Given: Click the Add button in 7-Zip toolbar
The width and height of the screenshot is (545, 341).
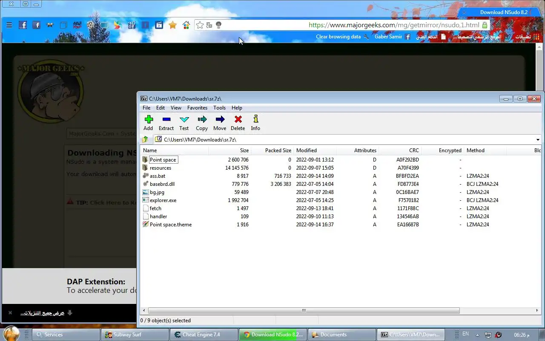Looking at the screenshot, I should click(x=148, y=123).
